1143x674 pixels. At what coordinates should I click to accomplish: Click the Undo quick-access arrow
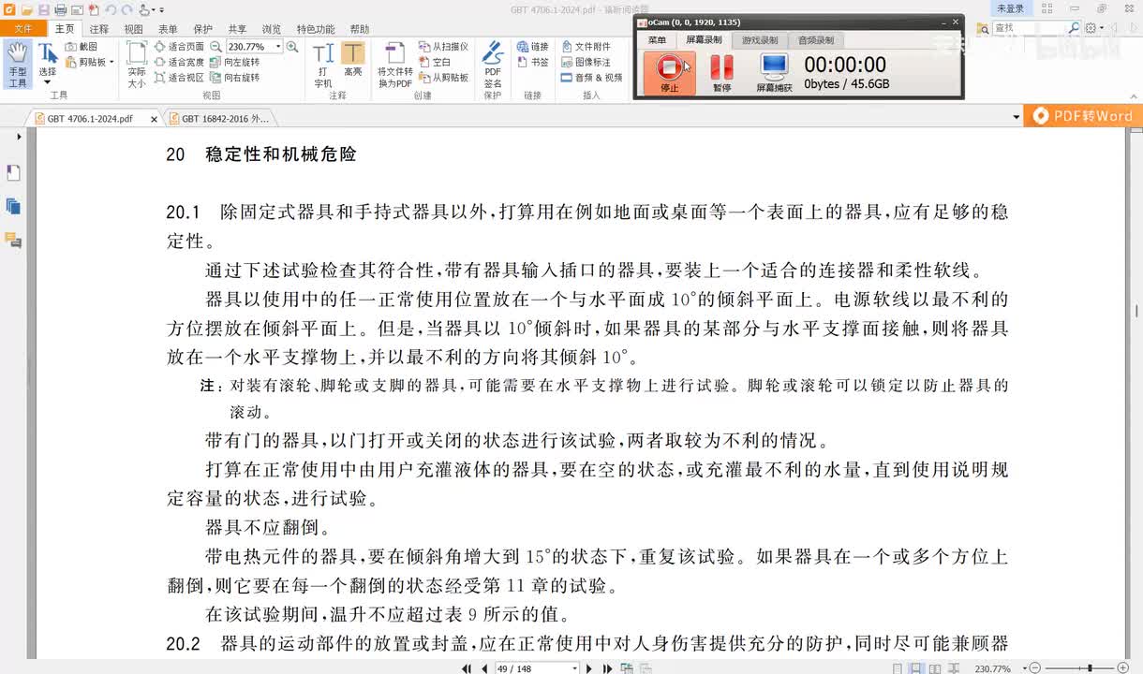click(110, 9)
